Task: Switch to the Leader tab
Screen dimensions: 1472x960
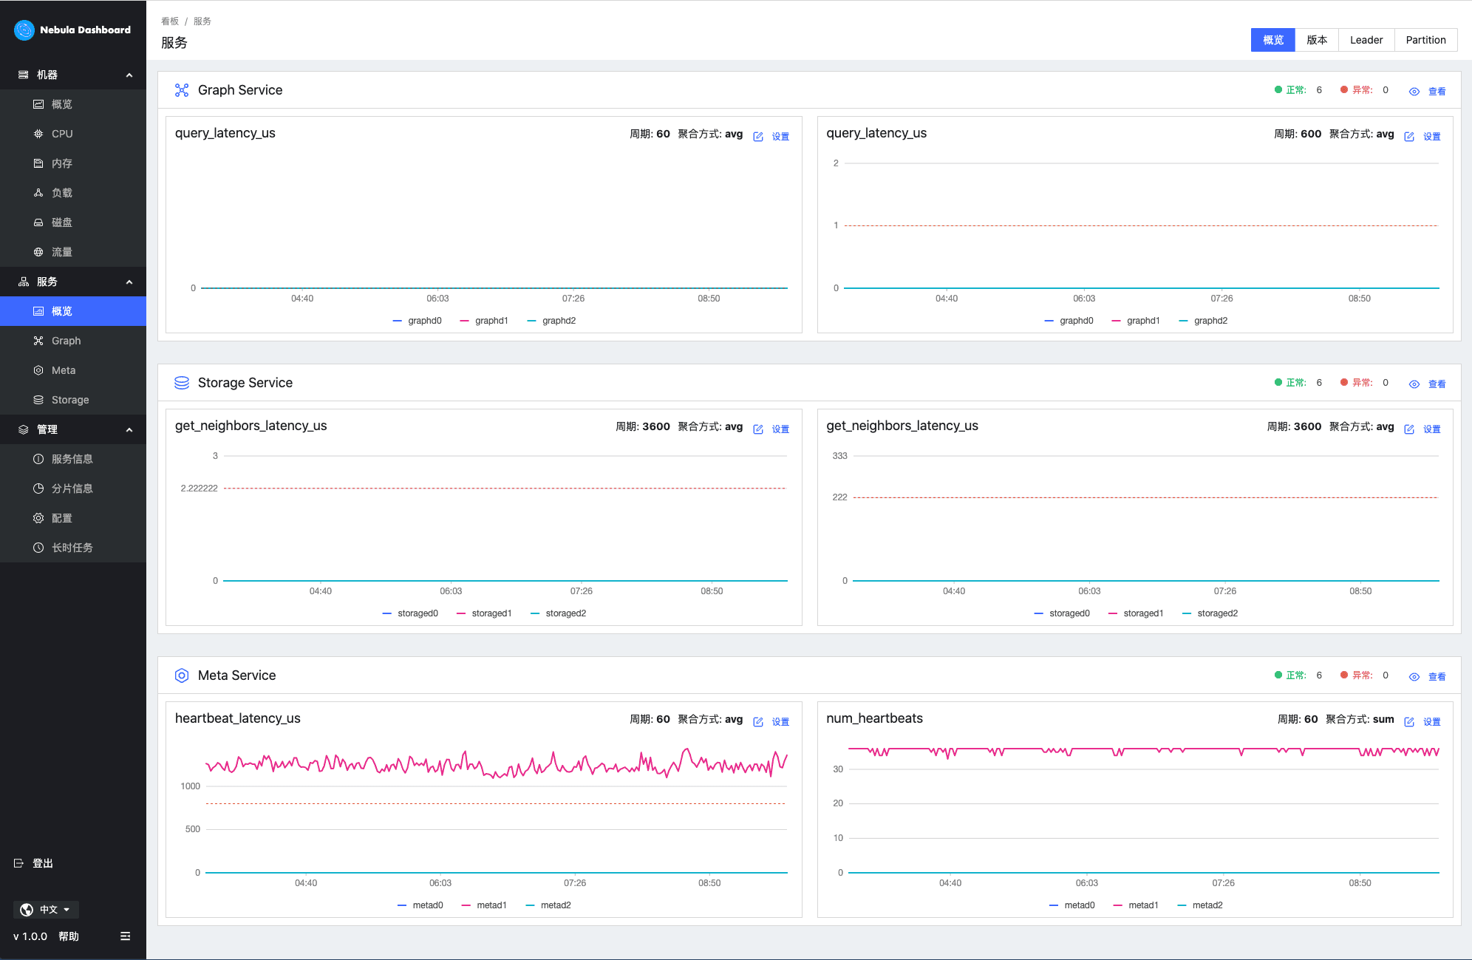Action: pyautogui.click(x=1366, y=40)
